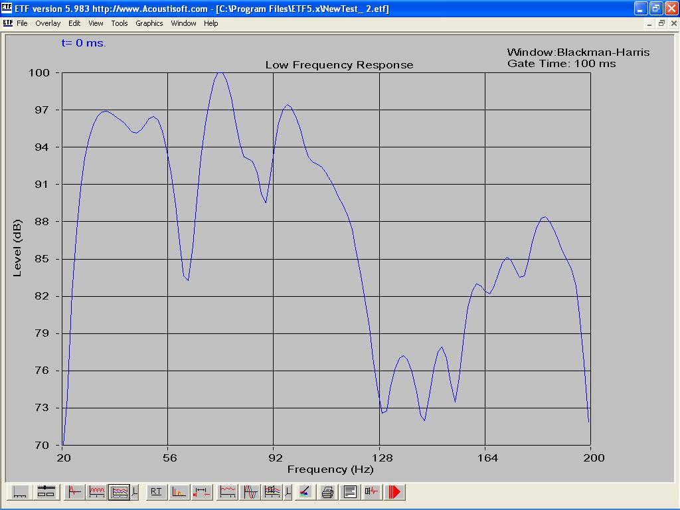Click the RT reverberation time button
Screen dimensions: 680x510
[156, 492]
